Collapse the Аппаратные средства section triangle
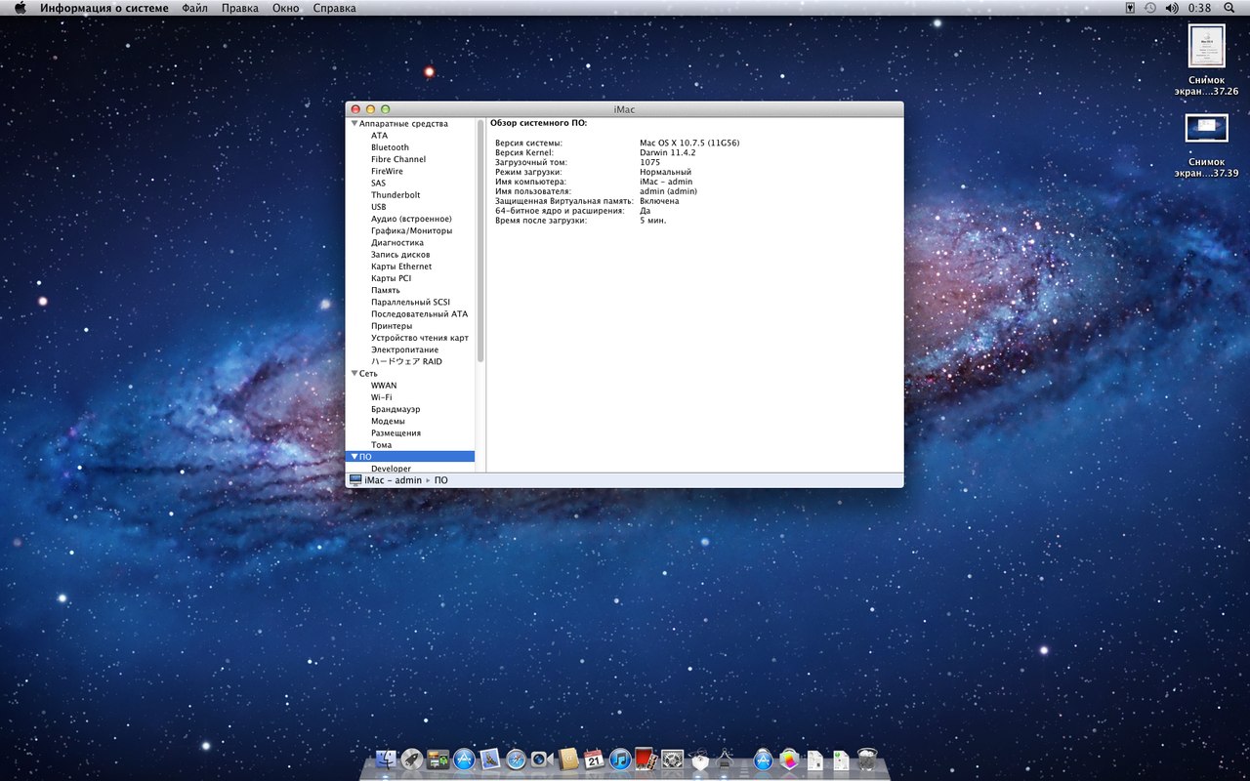This screenshot has width=1250, height=781. pyautogui.click(x=354, y=124)
